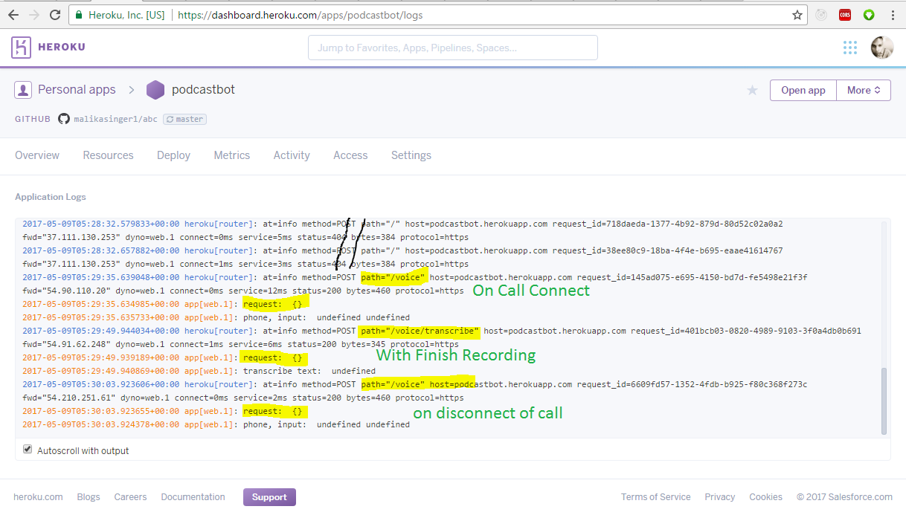Click the log panel vertical scrollbar thumb
The height and width of the screenshot is (515, 906).
pos(884,401)
